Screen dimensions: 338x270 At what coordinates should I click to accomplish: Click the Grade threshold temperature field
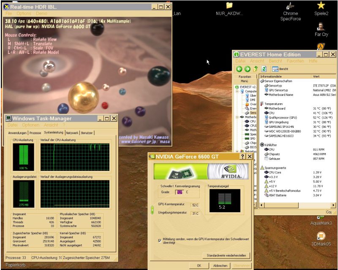tap(180, 192)
